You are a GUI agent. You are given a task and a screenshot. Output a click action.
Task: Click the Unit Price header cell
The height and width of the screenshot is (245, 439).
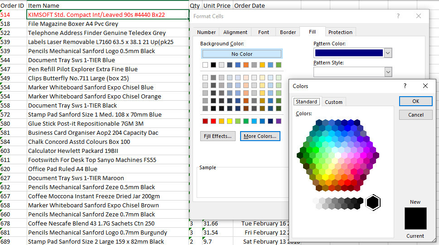coord(217,5)
